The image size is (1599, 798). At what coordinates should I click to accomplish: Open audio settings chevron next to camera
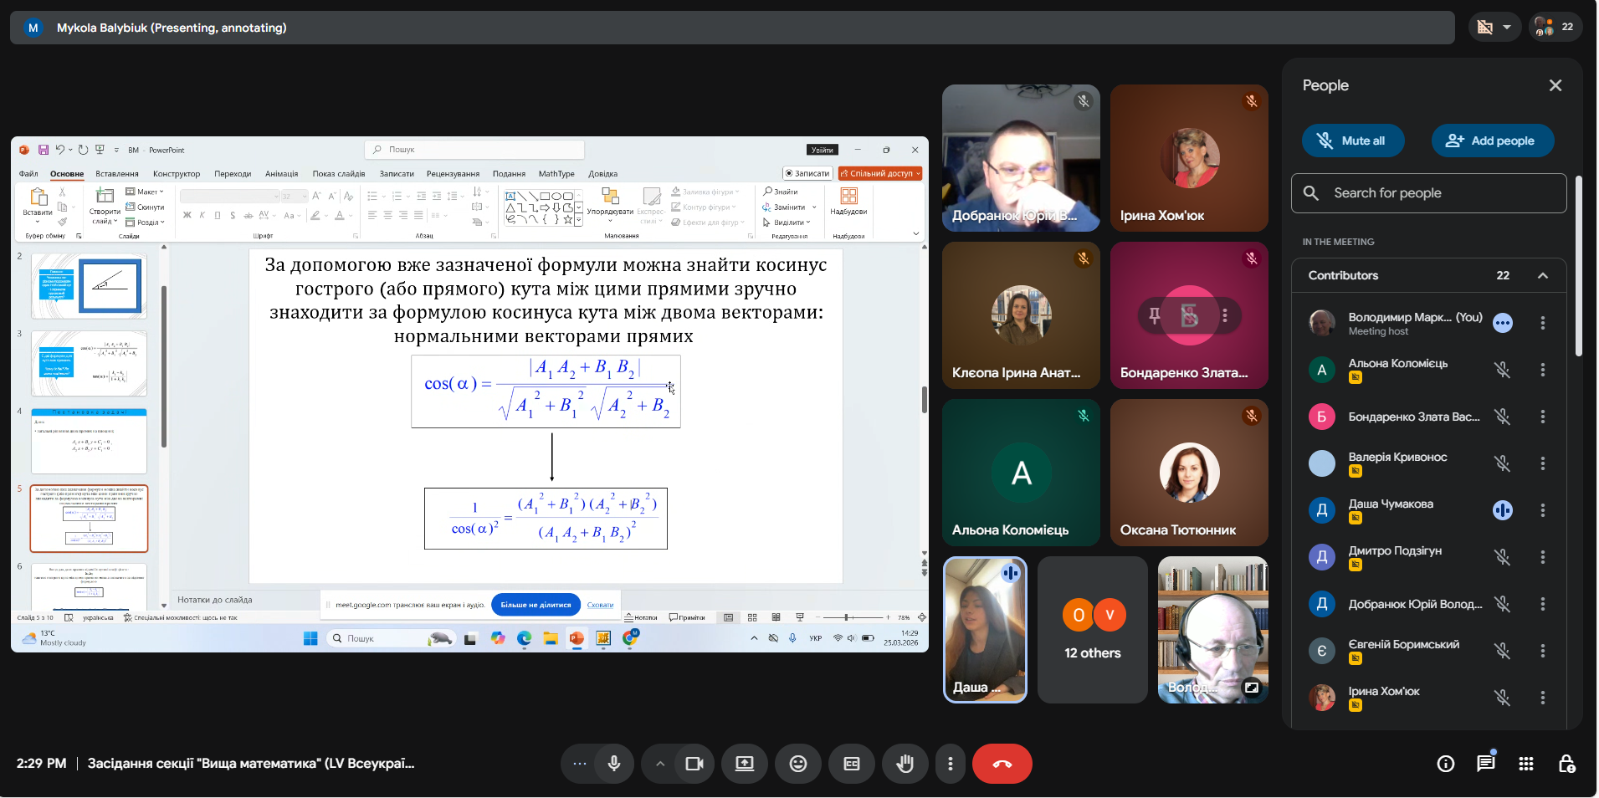point(660,764)
